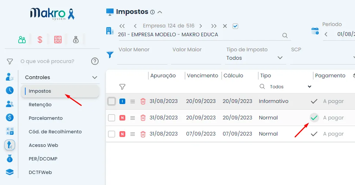355x185 pixels.
Task: Open the Parcelamento menu item
Action: pos(45,118)
